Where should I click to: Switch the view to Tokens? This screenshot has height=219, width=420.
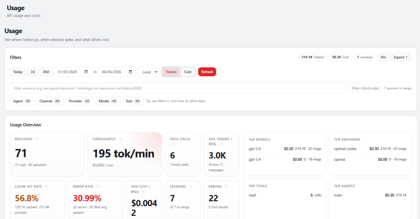tap(171, 72)
